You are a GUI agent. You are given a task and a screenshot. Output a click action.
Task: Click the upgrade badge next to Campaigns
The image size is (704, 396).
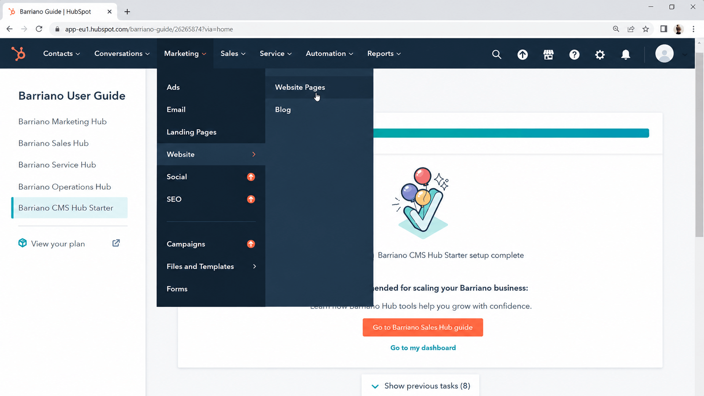(x=251, y=244)
